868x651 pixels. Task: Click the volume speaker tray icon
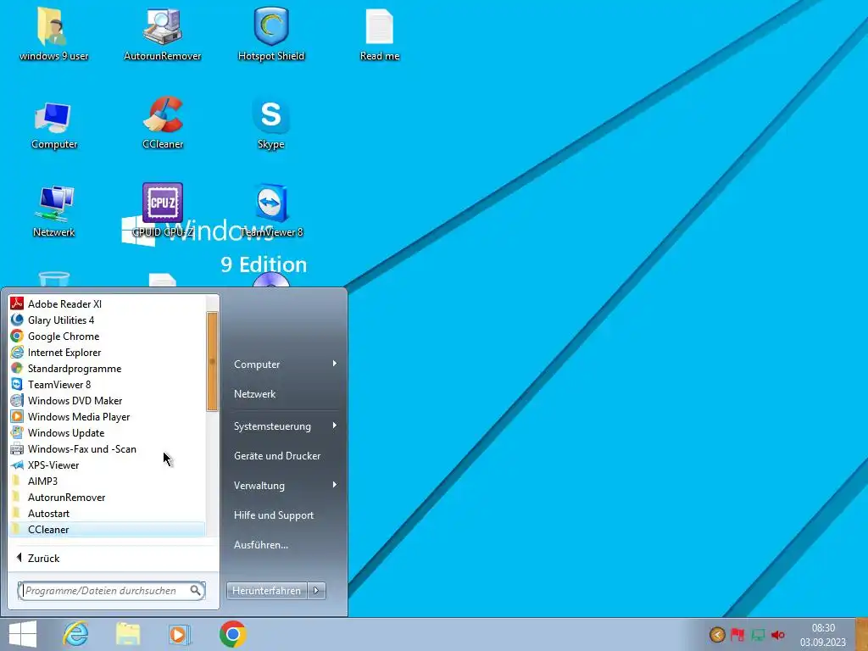point(778,634)
